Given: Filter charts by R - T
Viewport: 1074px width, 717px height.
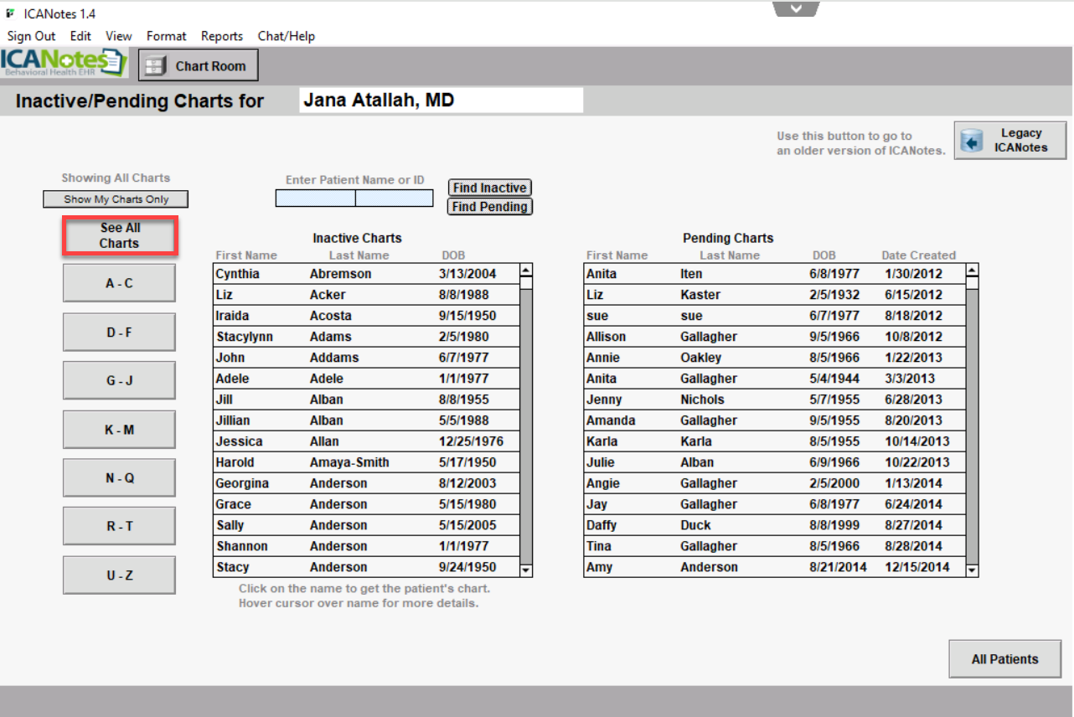Looking at the screenshot, I should point(119,526).
